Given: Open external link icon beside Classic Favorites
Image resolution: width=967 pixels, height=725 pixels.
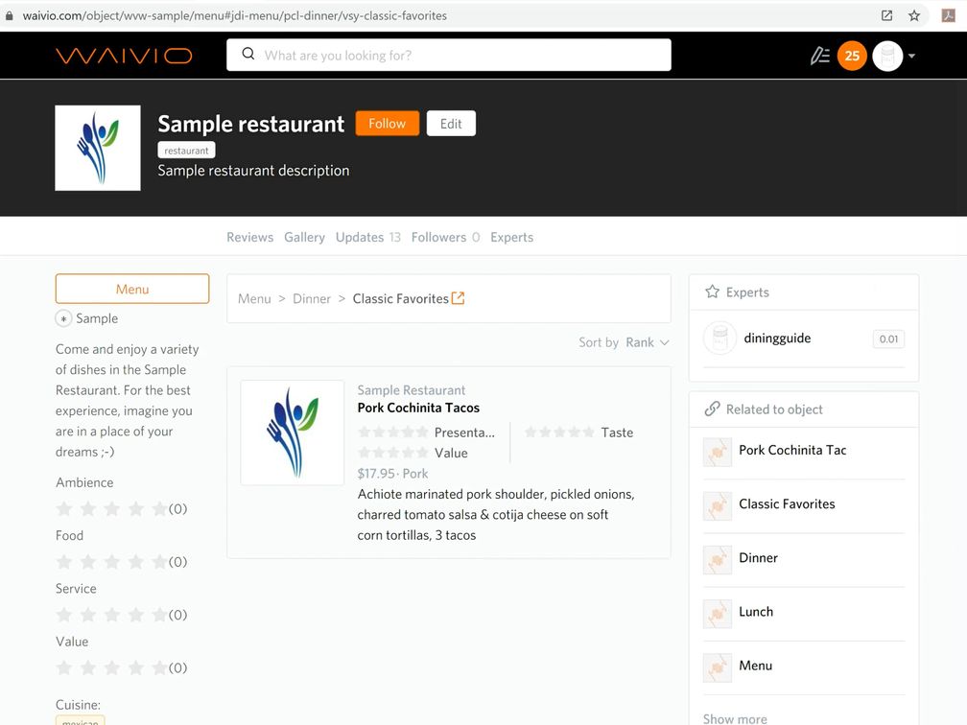Looking at the screenshot, I should coord(459,298).
